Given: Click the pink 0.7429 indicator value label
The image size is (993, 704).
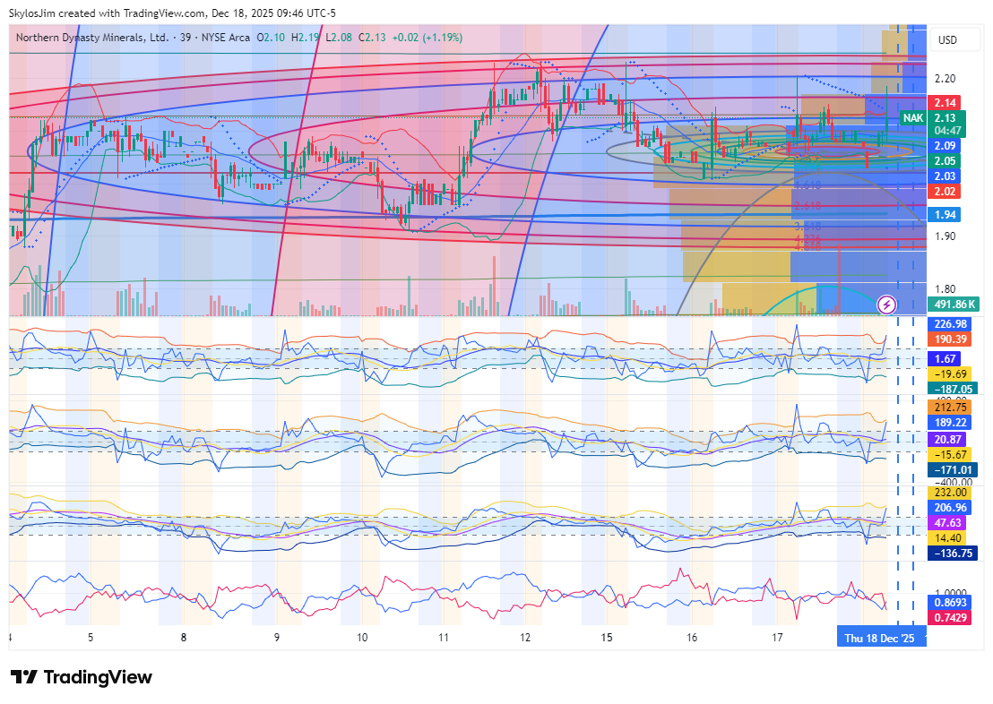Looking at the screenshot, I should (x=952, y=619).
